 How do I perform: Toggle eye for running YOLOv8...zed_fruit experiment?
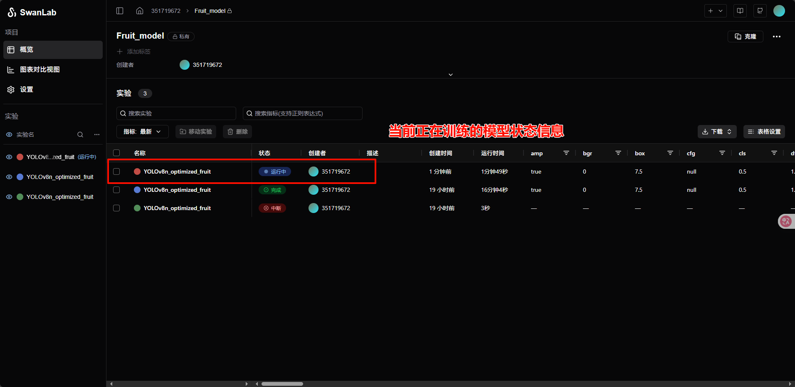[9, 157]
